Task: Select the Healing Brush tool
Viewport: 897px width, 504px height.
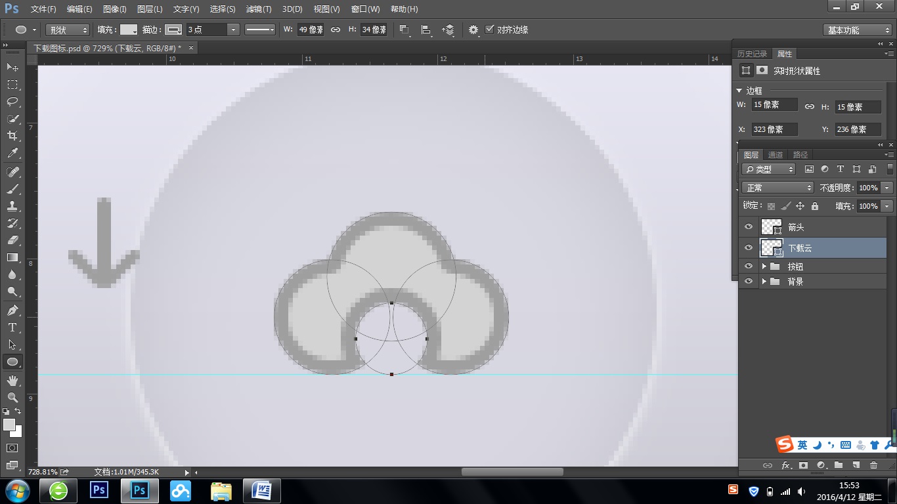Action: click(12, 172)
